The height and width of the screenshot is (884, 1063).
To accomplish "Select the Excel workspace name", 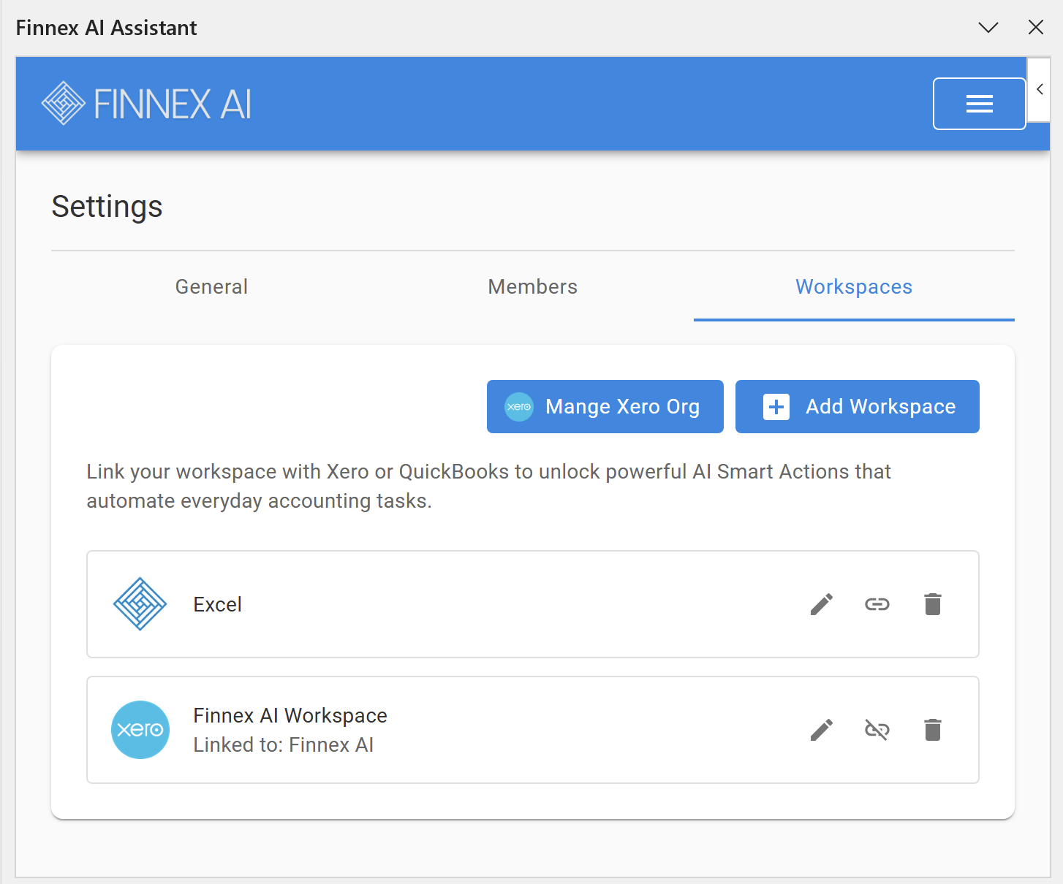I will (218, 604).
